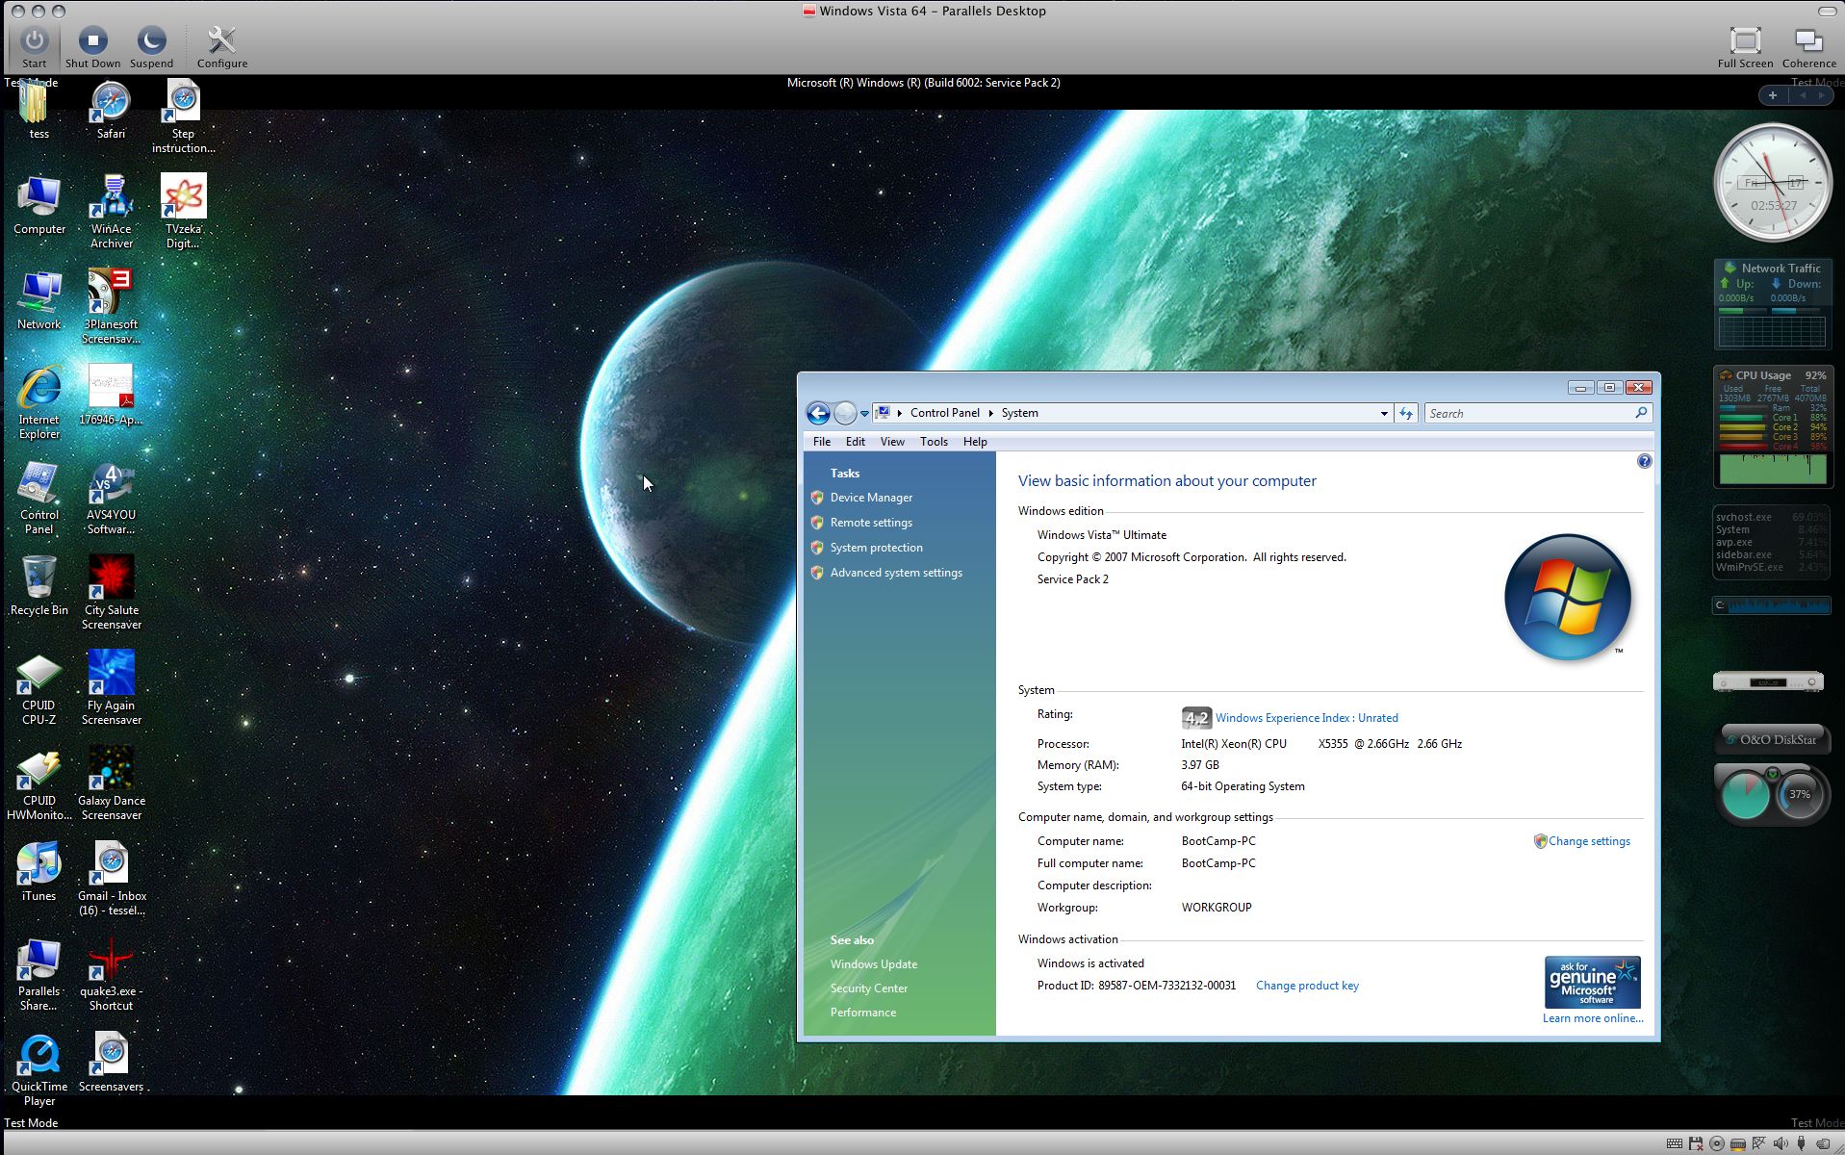Select the AVS4YOU Software icon
This screenshot has width=1845, height=1155.
(x=111, y=498)
